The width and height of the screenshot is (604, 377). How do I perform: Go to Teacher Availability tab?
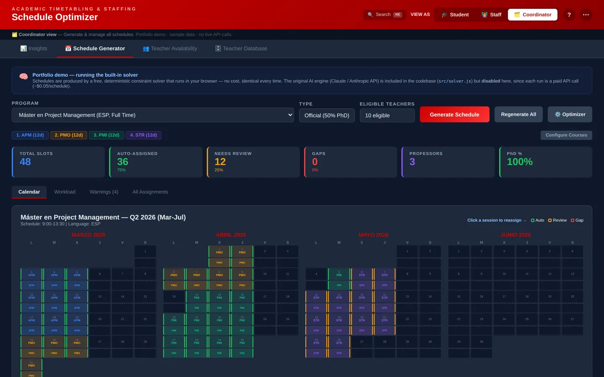tap(170, 49)
